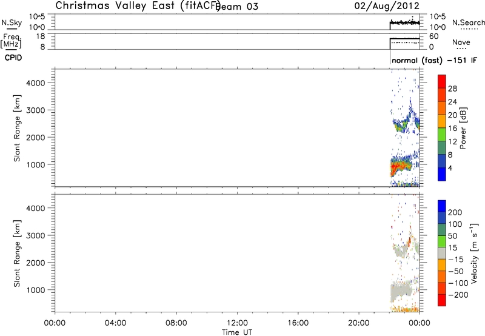
Task: Click the red swatch in Power colorbar
Action: [x=442, y=81]
